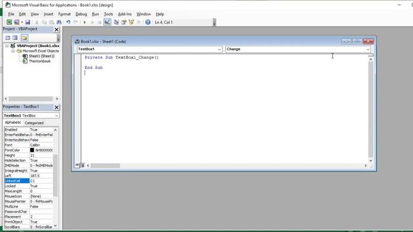Open the TextBox1 TextBox dropdown in Properties

point(56,115)
